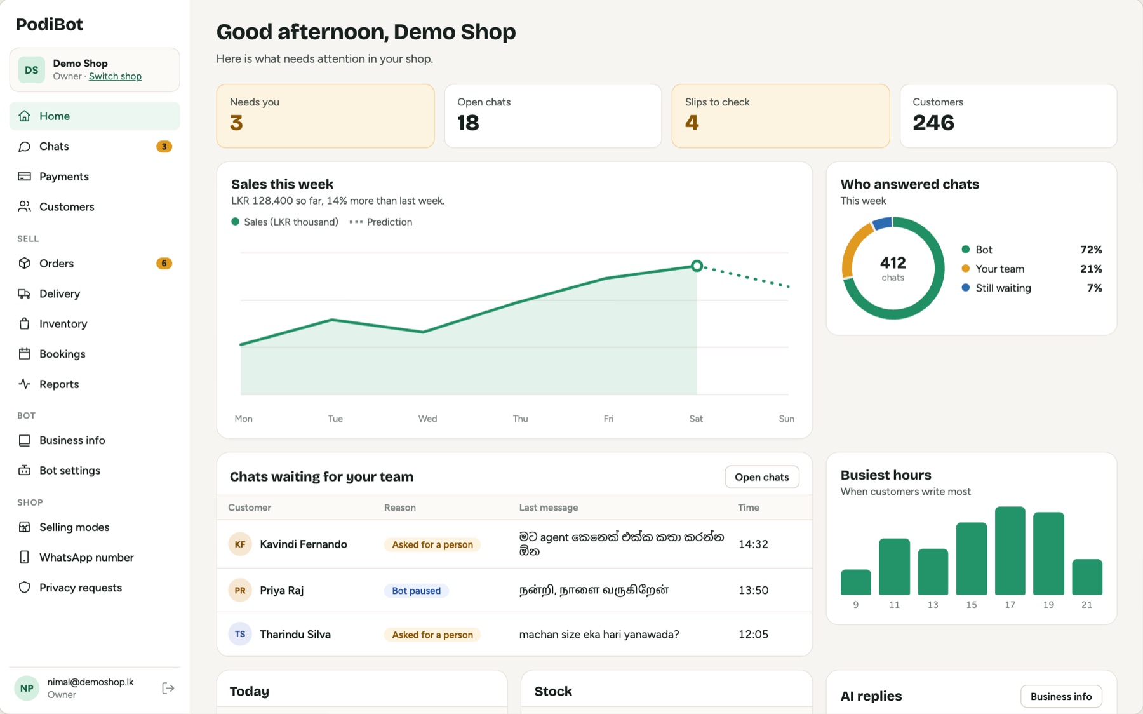Click the Reports activity pulse icon
The width and height of the screenshot is (1143, 714).
pos(24,384)
